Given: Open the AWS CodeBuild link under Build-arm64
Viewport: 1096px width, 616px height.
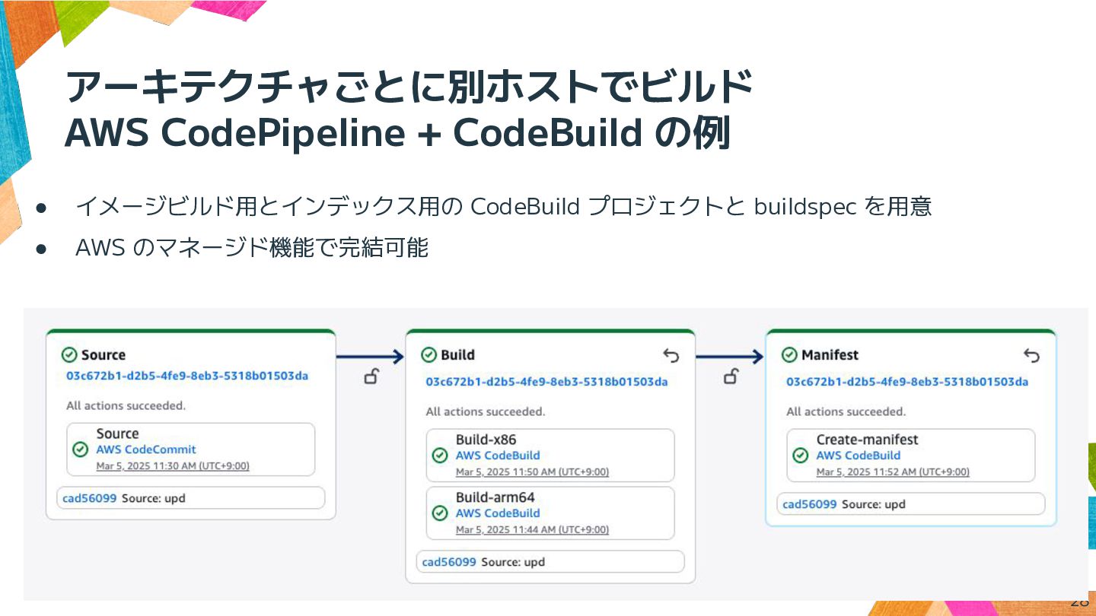Looking at the screenshot, I should point(497,513).
